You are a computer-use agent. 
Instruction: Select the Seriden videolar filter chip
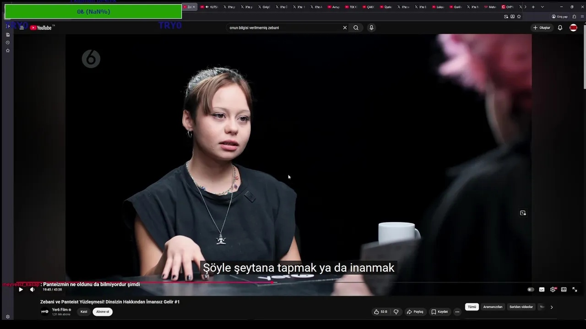point(521,307)
